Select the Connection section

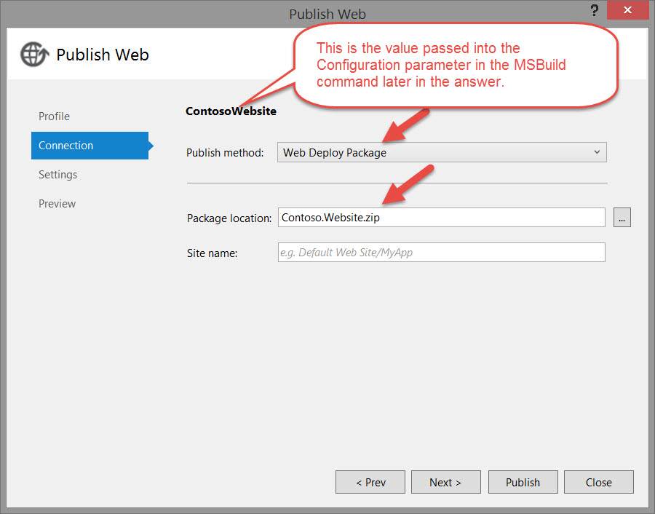(x=65, y=146)
